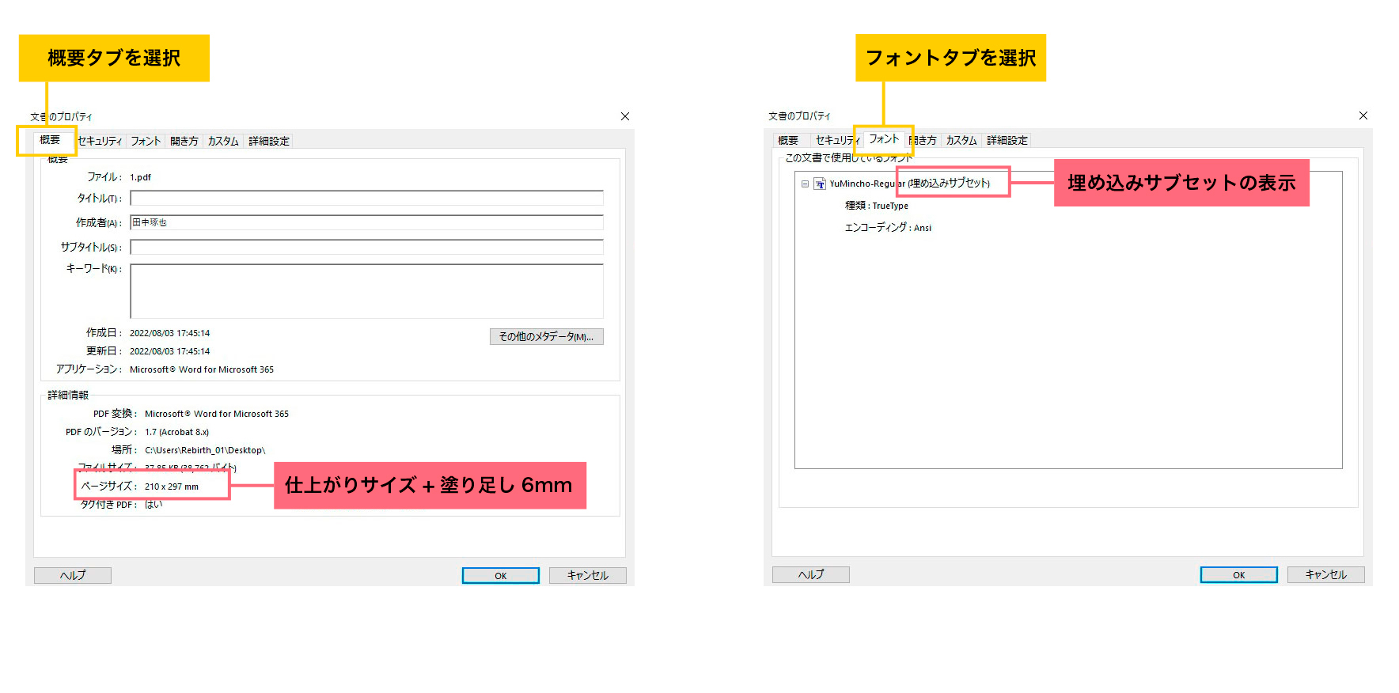
Task: Click PDF 変換 value text
Action: (217, 414)
